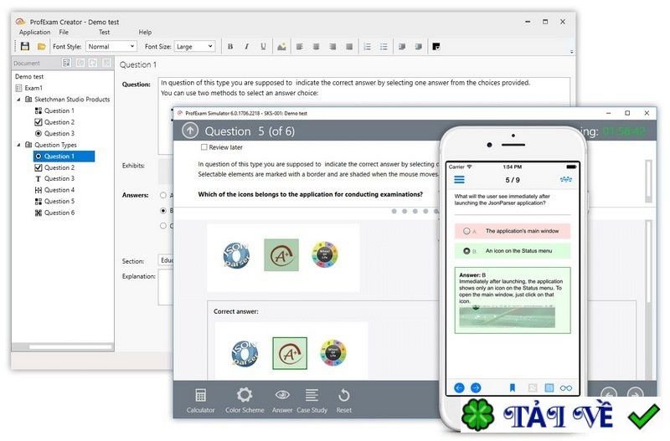Align text right in Creator toolbar
This screenshot has width=670, height=441.
[x=332, y=47]
